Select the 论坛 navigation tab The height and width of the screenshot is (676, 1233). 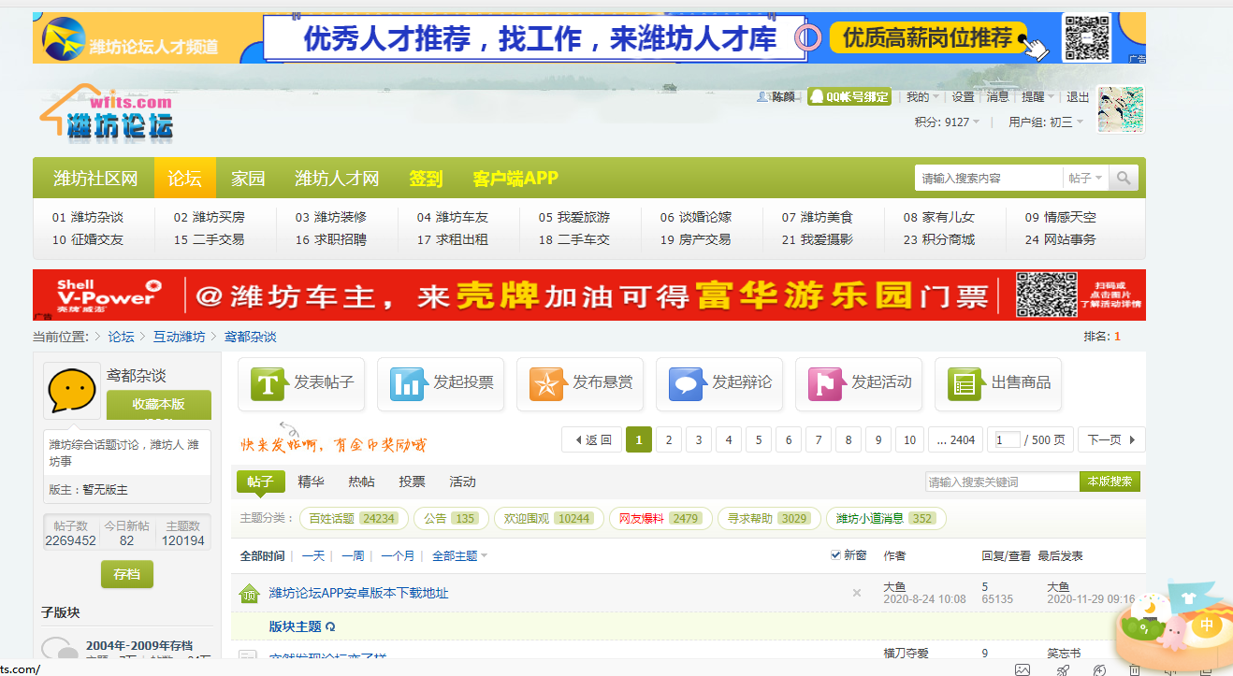coord(185,178)
